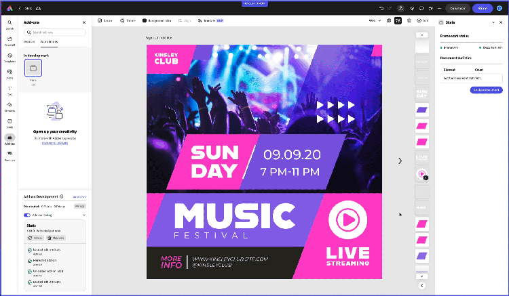Select the SUN DAY layer thumbnail
The height and width of the screenshot is (296, 509).
421,93
